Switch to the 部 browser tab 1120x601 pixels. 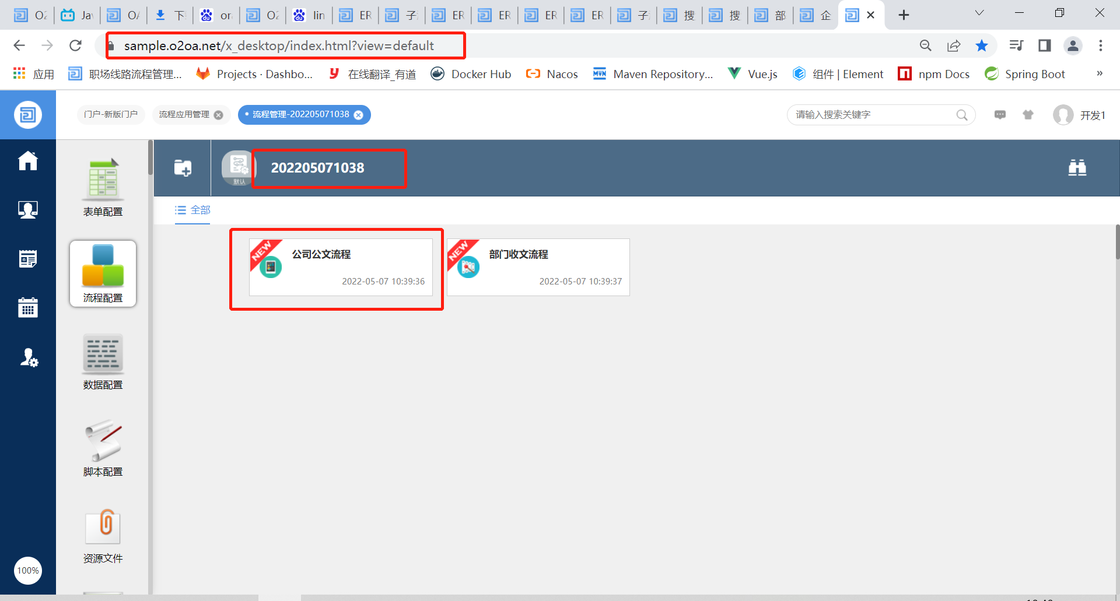770,15
